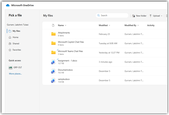Click the Microsoft Teams Chat Files folder icon
Image resolution: width=169 pixels, height=115 pixels.
tap(53, 53)
